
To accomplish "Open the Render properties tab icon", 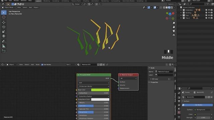I will coord(179,98).
